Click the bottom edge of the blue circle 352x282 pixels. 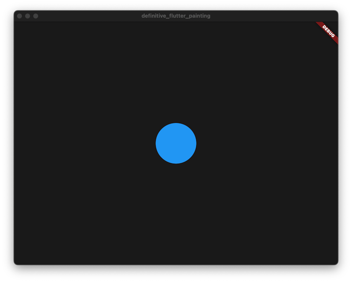click(176, 163)
